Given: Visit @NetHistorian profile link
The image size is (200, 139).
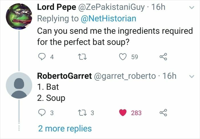Looking at the screenshot, I should (109, 19).
